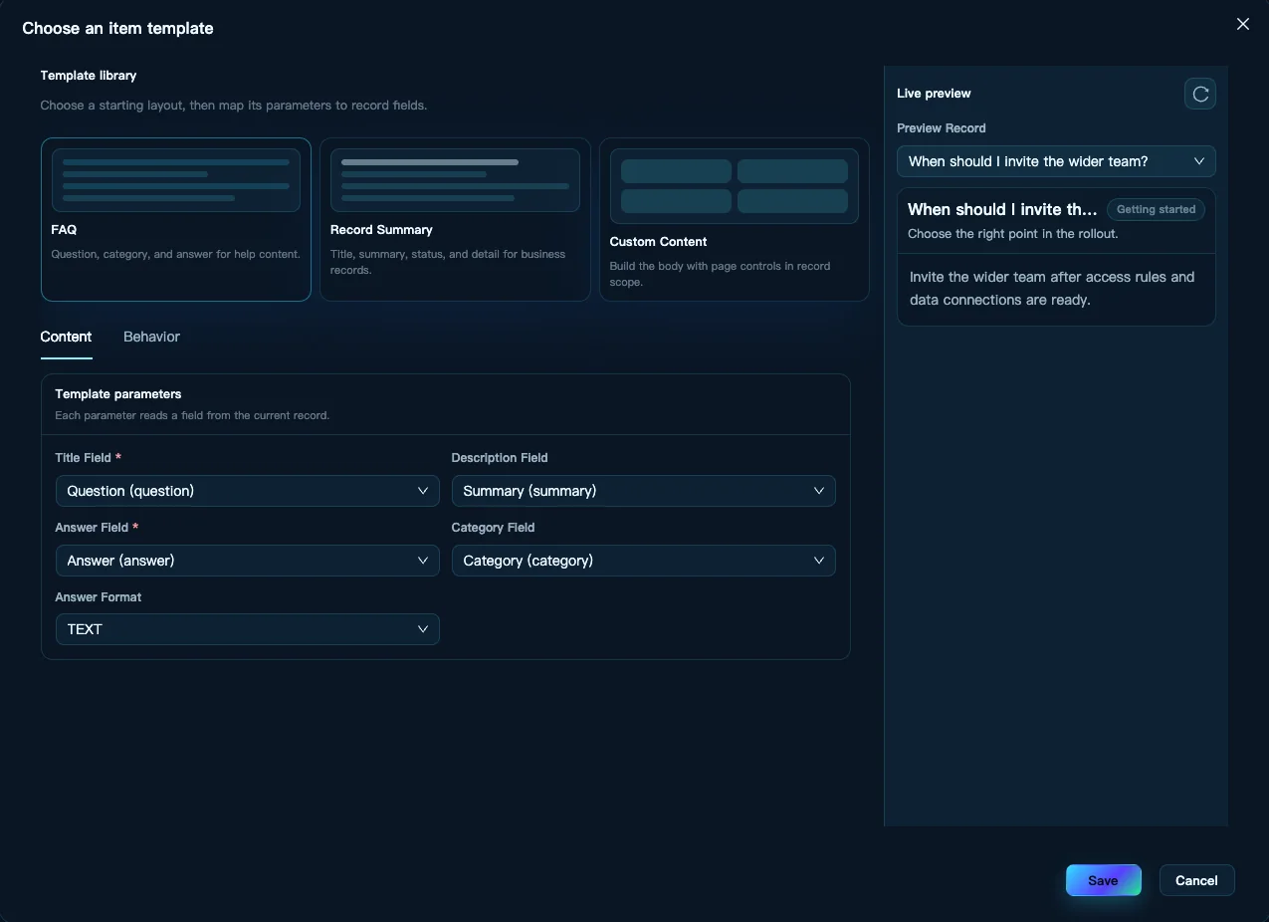The width and height of the screenshot is (1269, 922).
Task: Click the Preview Record chevron arrow
Action: [x=1199, y=161]
